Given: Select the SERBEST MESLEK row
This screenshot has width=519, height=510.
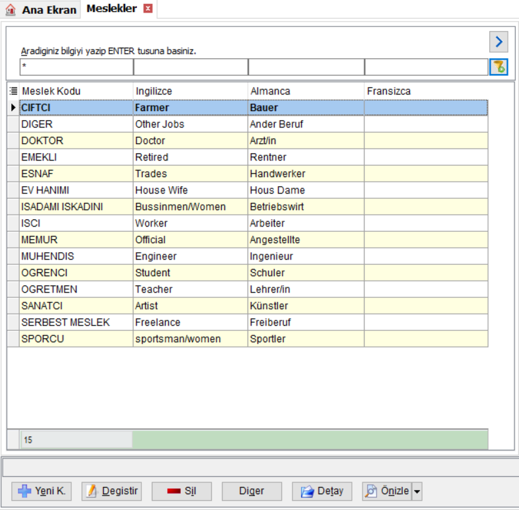Looking at the screenshot, I should [254, 322].
